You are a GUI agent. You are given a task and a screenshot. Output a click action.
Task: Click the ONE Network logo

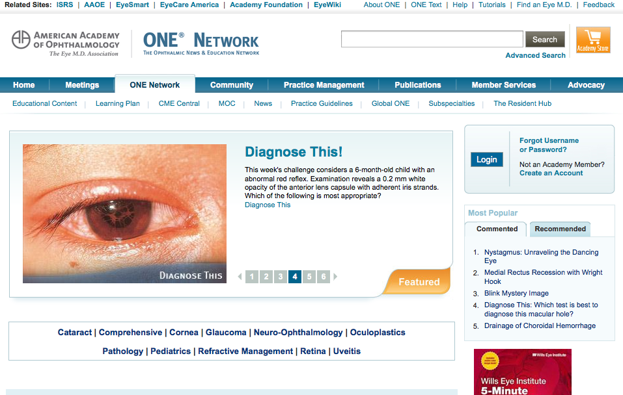[201, 44]
